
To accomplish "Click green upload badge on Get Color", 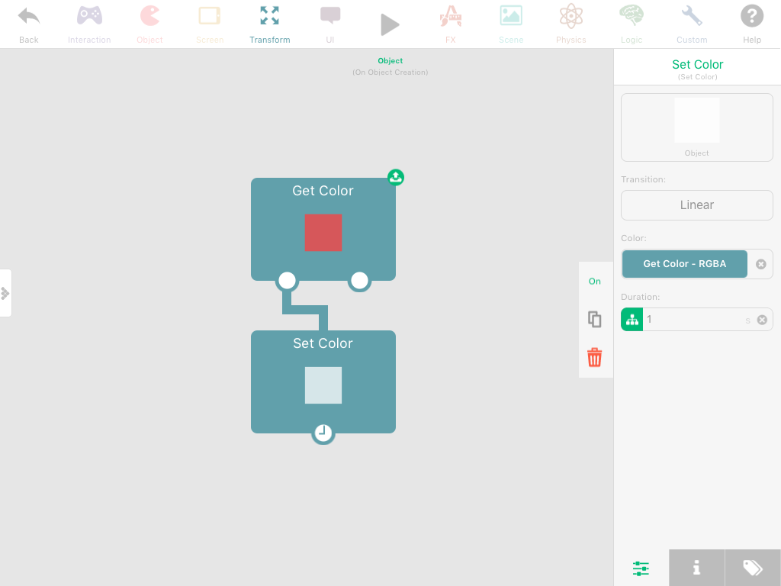I will [396, 177].
